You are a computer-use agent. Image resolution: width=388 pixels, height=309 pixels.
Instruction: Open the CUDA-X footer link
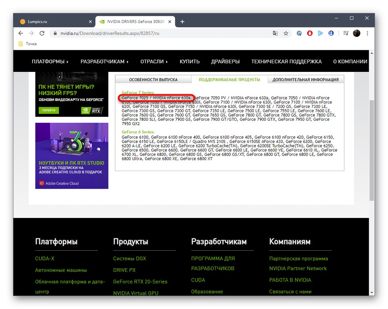(45, 258)
